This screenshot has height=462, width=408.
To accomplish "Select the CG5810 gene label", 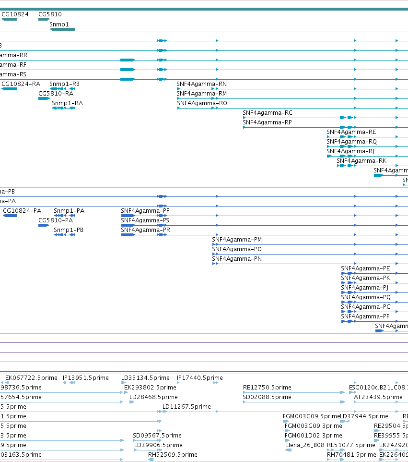I will coord(50,14).
